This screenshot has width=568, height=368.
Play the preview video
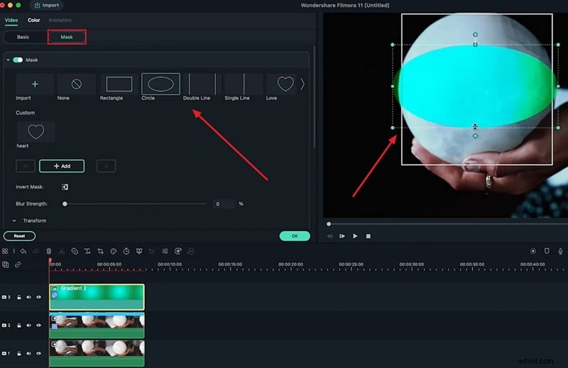pos(355,236)
